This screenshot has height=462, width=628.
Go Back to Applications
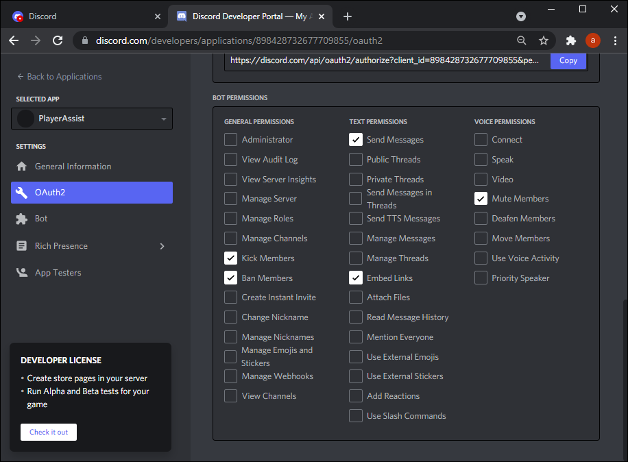pos(58,76)
